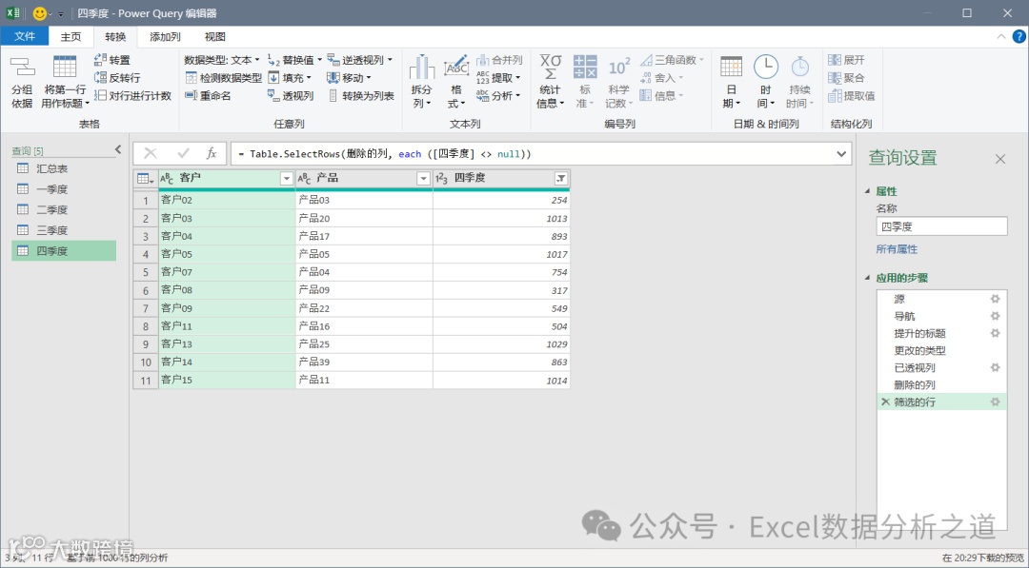Image resolution: width=1029 pixels, height=568 pixels.
Task: Select the 二季度 query
Action: (x=64, y=209)
